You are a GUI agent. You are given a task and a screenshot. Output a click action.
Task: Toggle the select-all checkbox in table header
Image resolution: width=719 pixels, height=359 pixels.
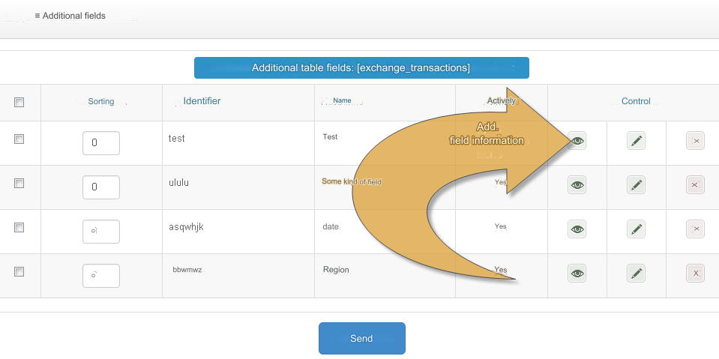coord(19,103)
